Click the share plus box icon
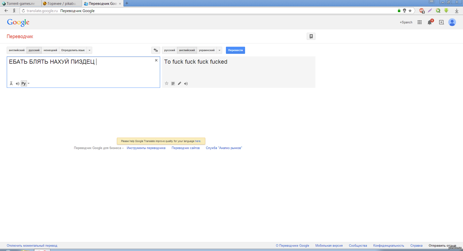The height and width of the screenshot is (251, 463). click(x=441, y=22)
